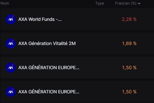
Task: Open the AXA World Funds fund name
Action: (40, 19)
